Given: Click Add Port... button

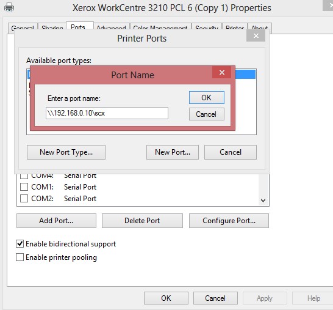Looking at the screenshot, I should tap(56, 221).
